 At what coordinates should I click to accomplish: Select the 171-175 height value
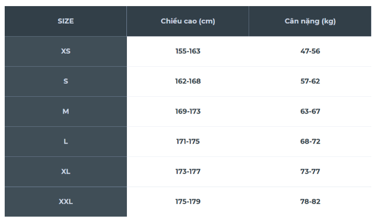point(188,142)
